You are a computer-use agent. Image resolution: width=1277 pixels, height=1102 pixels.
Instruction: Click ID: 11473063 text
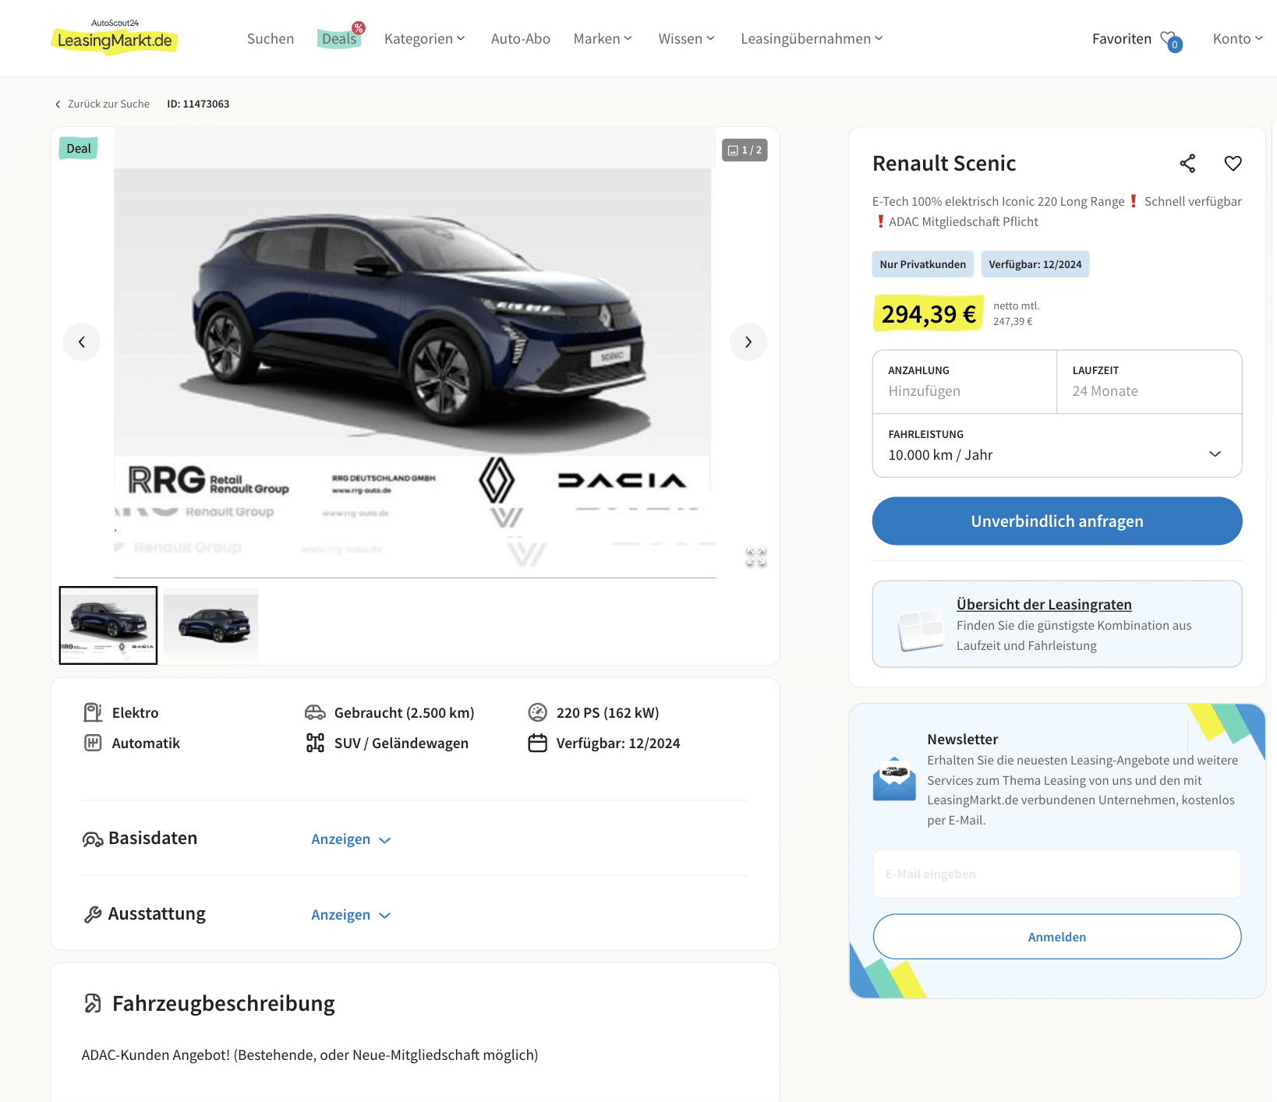(x=198, y=104)
